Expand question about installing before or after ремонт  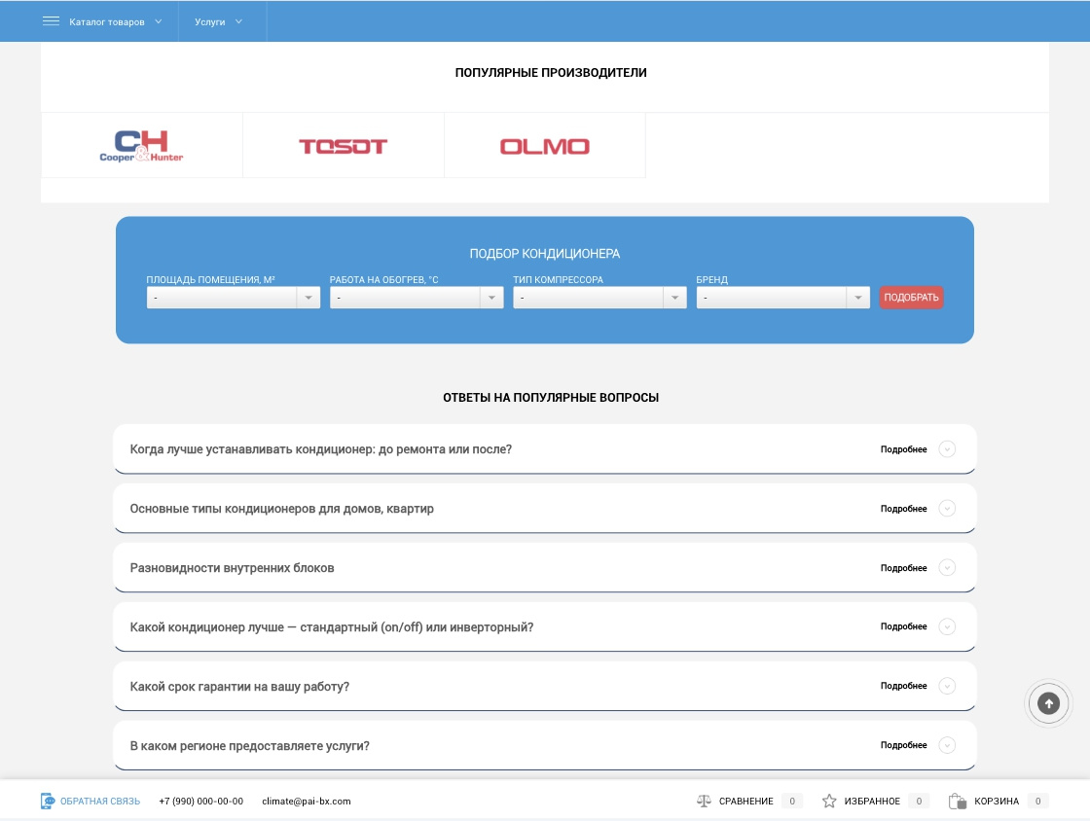click(545, 449)
